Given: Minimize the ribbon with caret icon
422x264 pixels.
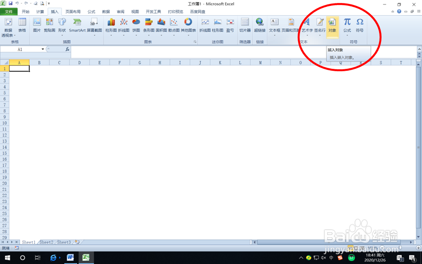Looking at the screenshot, I should [x=393, y=11].
